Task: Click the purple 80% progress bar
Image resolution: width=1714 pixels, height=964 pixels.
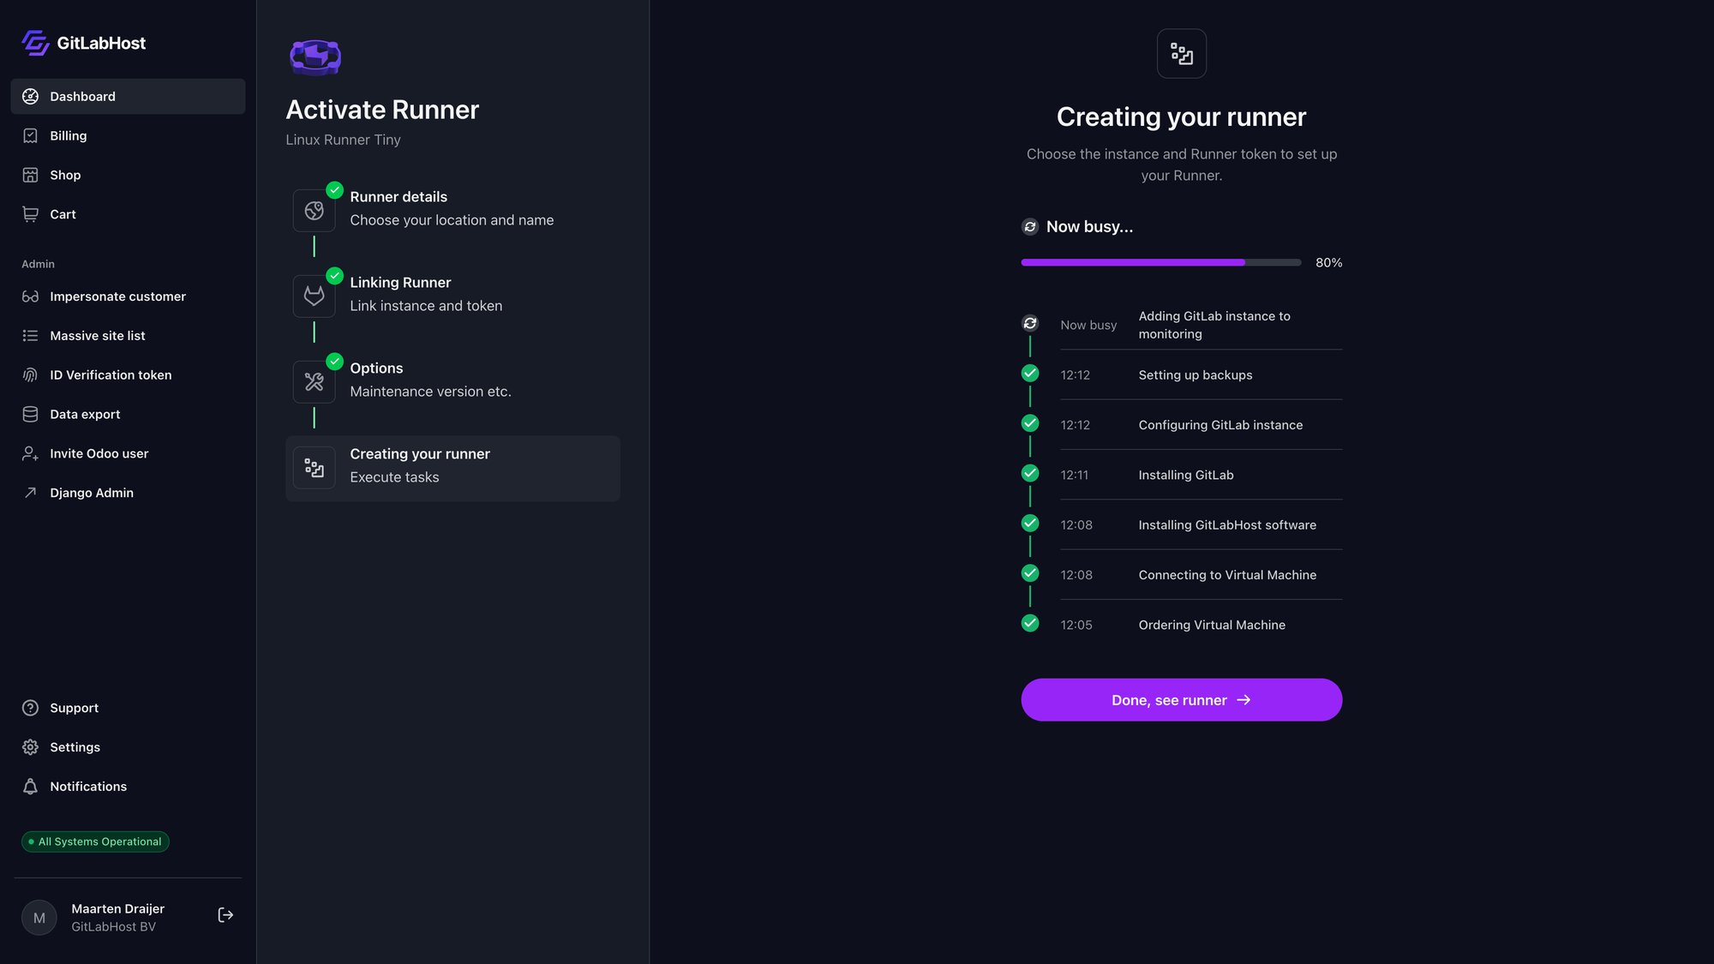Action: click(x=1131, y=262)
